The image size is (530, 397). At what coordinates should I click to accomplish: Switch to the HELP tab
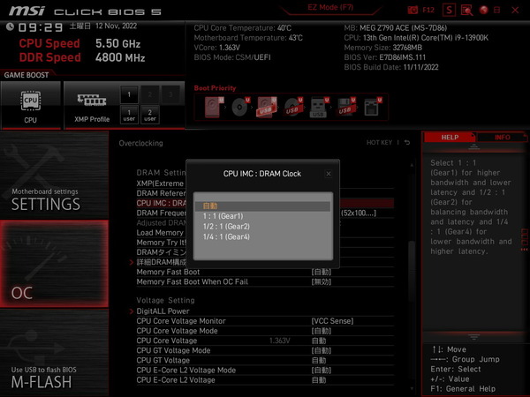pyautogui.click(x=450, y=138)
